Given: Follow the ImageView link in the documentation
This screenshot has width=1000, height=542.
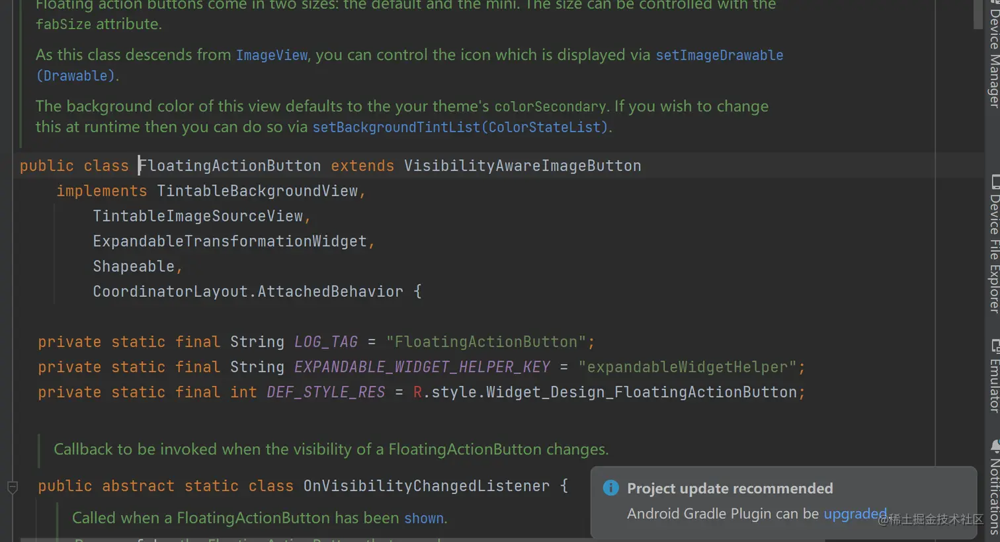Looking at the screenshot, I should point(272,55).
